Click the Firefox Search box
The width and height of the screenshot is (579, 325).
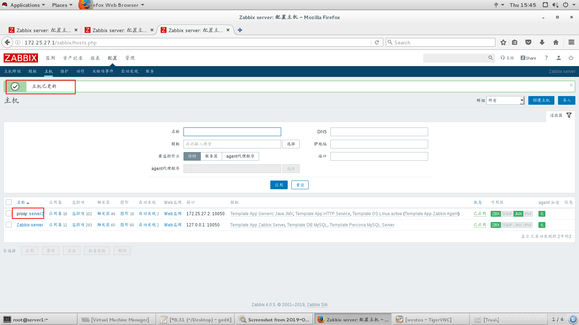(x=440, y=42)
